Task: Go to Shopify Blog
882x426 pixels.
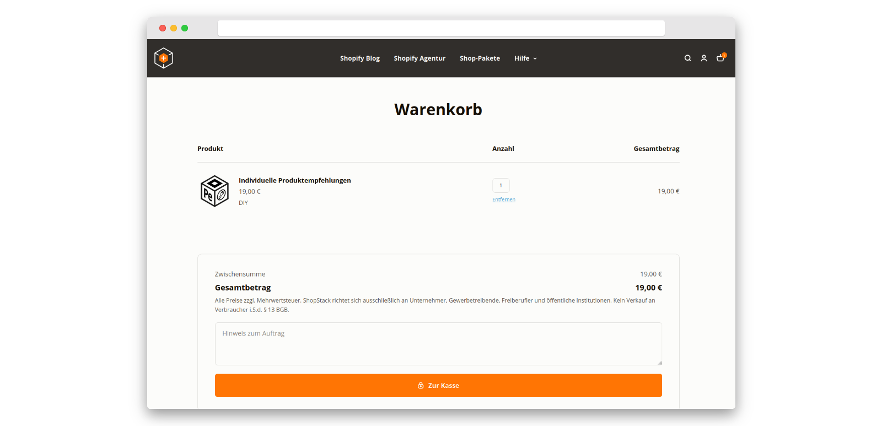Action: pos(359,58)
